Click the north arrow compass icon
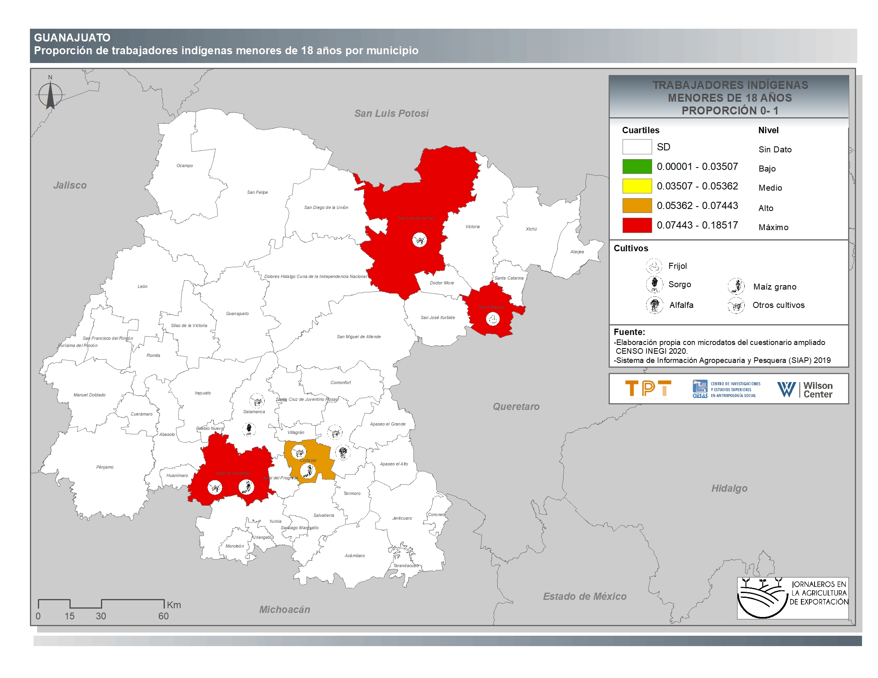 (x=50, y=95)
